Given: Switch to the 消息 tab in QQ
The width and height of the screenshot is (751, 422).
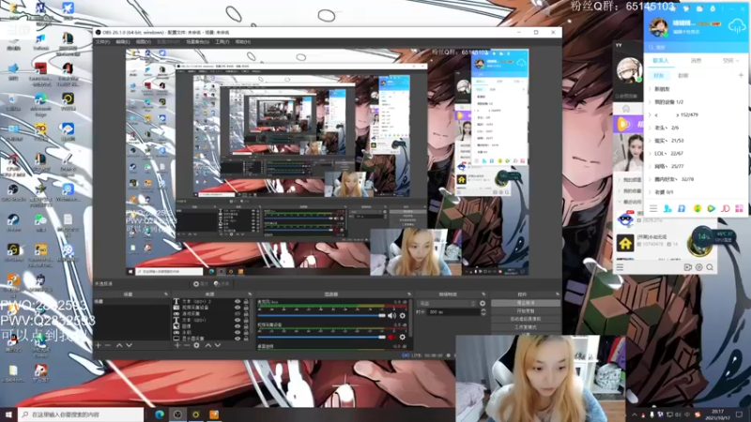Looking at the screenshot, I should tap(696, 61).
